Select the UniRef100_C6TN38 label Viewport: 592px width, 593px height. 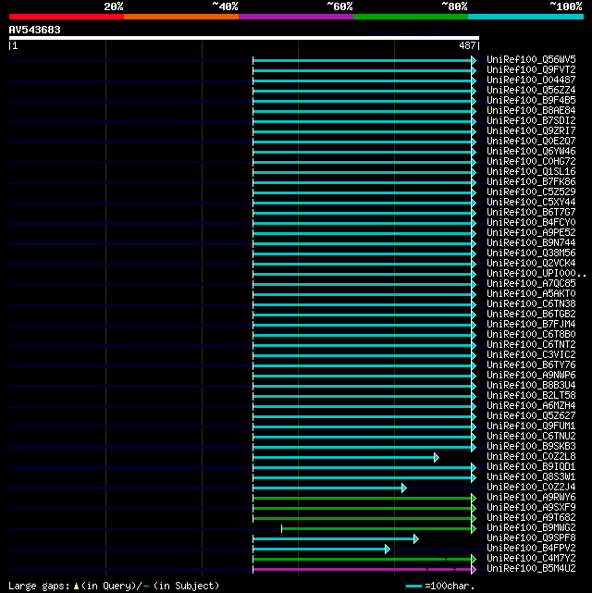click(x=531, y=304)
